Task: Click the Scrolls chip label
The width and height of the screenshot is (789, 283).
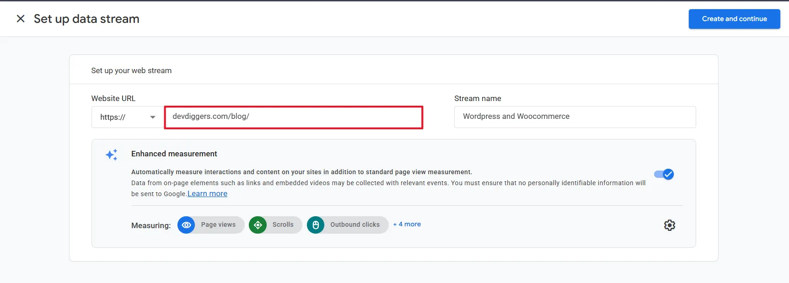Action: point(283,224)
